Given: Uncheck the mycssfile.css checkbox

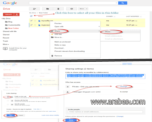Looking at the screenshot, I should [31, 21].
